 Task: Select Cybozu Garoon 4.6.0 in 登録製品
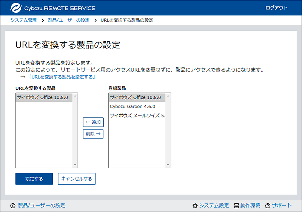coord(137,106)
